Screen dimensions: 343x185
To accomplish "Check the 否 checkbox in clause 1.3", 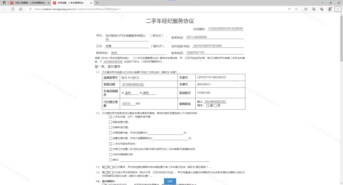I will tap(111, 167).
